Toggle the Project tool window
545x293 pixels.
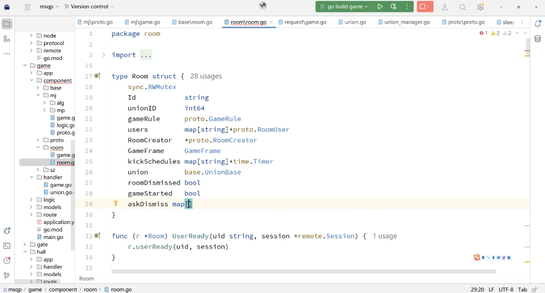tap(7, 24)
